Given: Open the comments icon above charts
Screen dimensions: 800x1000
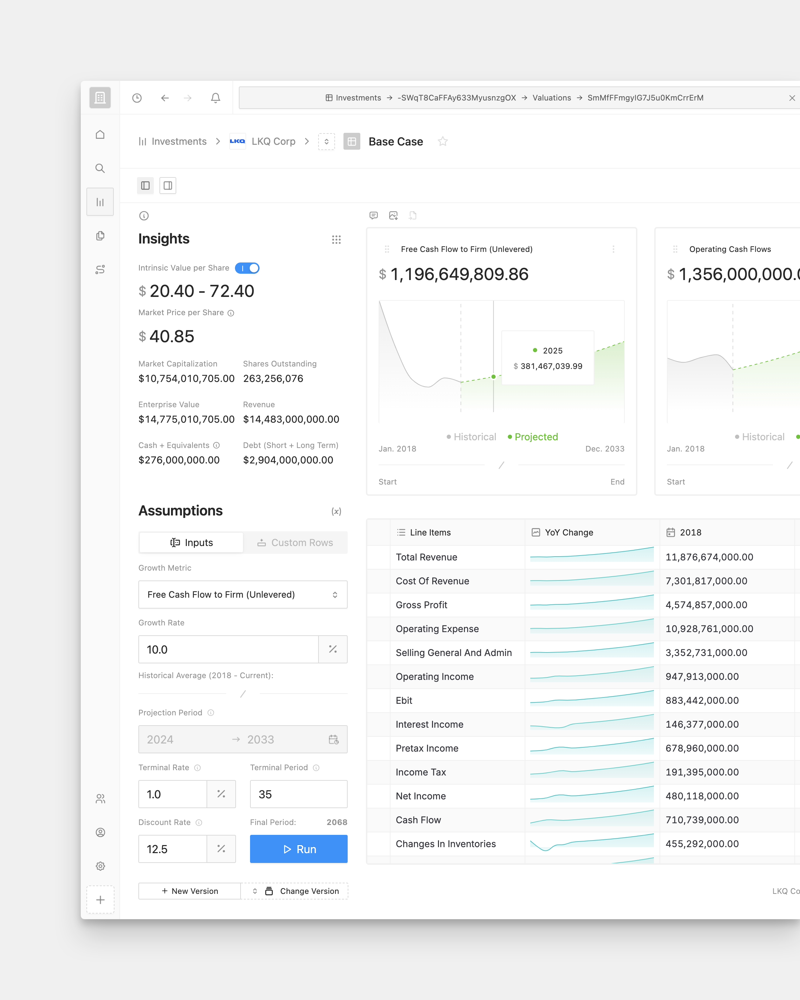Looking at the screenshot, I should pos(374,216).
